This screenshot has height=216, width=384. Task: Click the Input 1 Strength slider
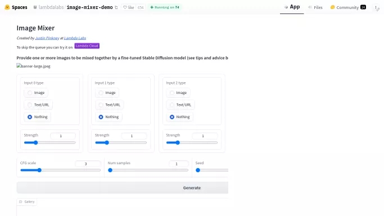[121, 142]
